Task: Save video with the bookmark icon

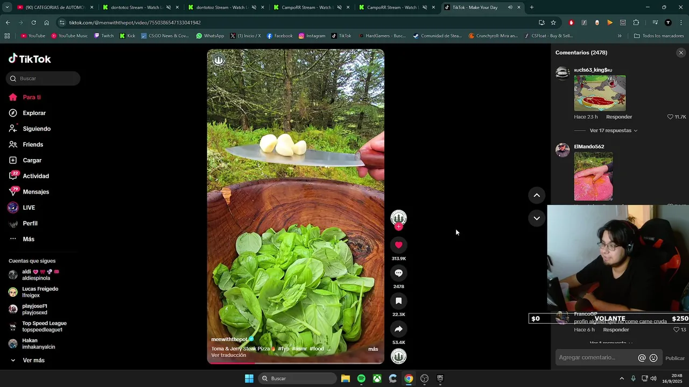Action: coord(398,301)
